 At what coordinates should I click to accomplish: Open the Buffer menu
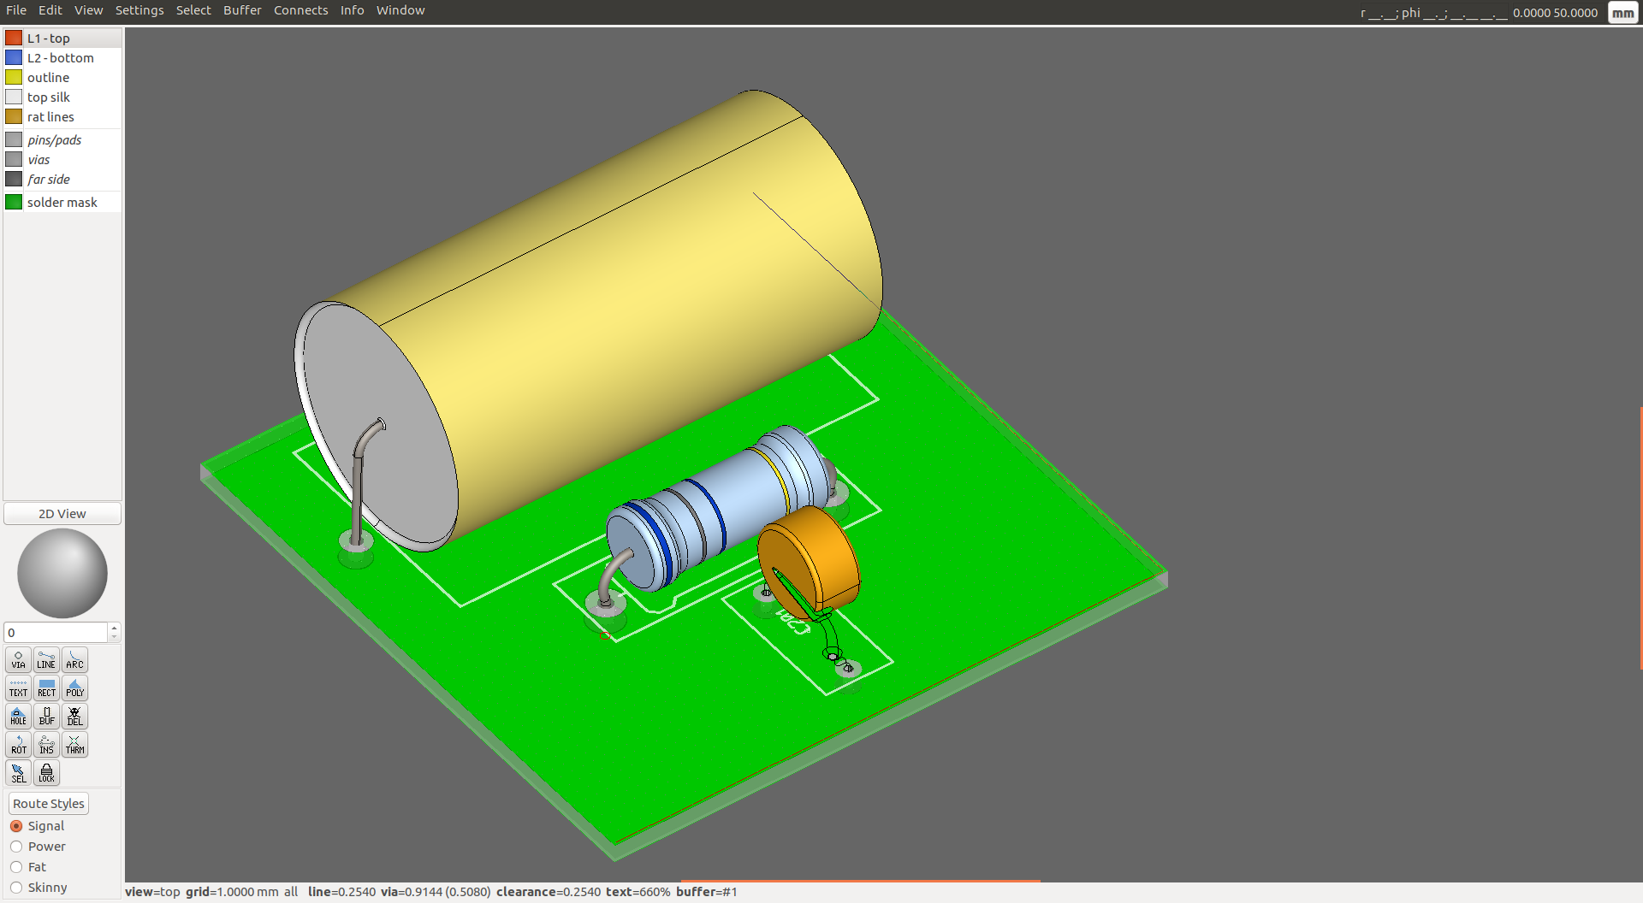242,10
